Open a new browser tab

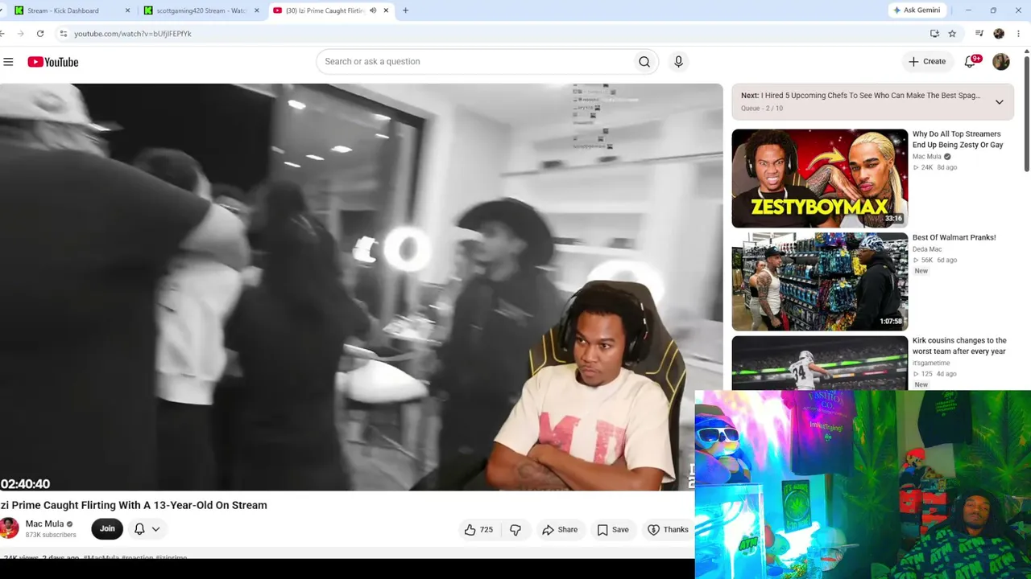pos(405,10)
